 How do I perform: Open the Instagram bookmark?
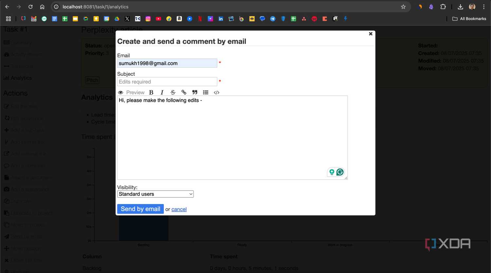click(148, 19)
